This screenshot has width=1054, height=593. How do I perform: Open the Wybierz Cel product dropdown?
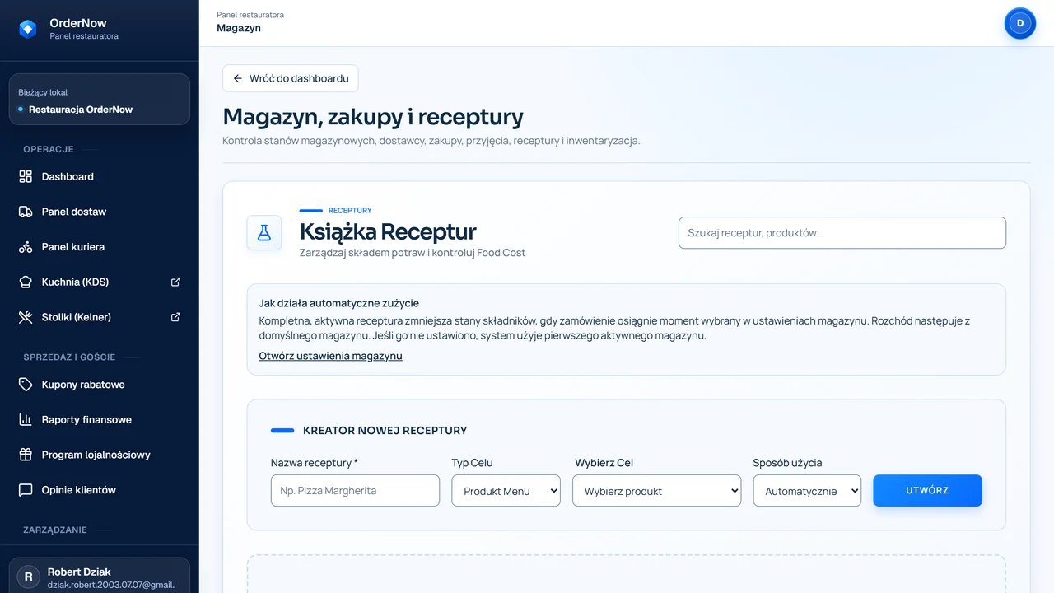click(x=657, y=491)
